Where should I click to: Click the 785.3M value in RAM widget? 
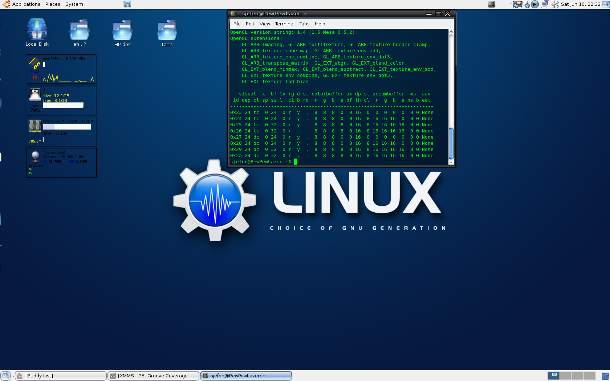point(35,141)
